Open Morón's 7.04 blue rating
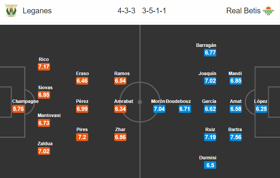The height and width of the screenshot is (178, 280). [x=159, y=109]
